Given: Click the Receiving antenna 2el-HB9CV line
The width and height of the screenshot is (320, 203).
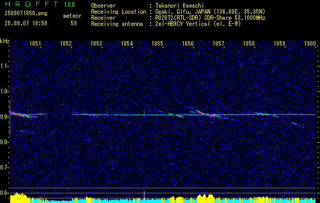Looking at the screenshot, I should [x=198, y=24].
